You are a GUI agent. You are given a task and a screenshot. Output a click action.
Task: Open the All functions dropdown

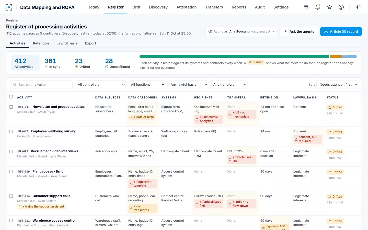147,85
